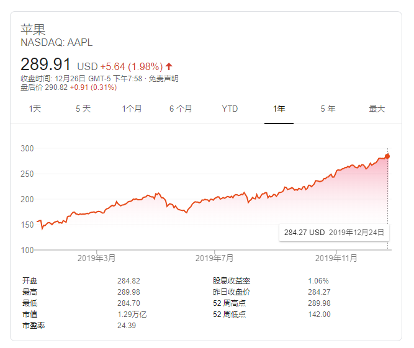The image size is (414, 348).
Task: Click the dividend yield 1.06%
Action: click(x=318, y=281)
